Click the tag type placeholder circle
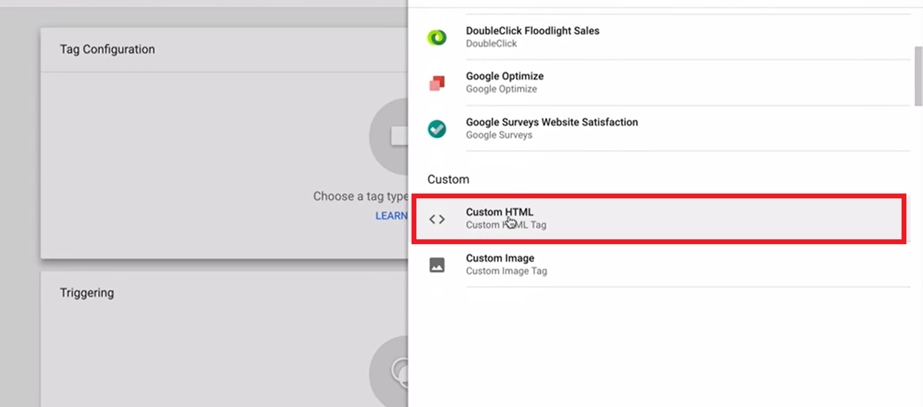The width and height of the screenshot is (923, 407). 389,136
